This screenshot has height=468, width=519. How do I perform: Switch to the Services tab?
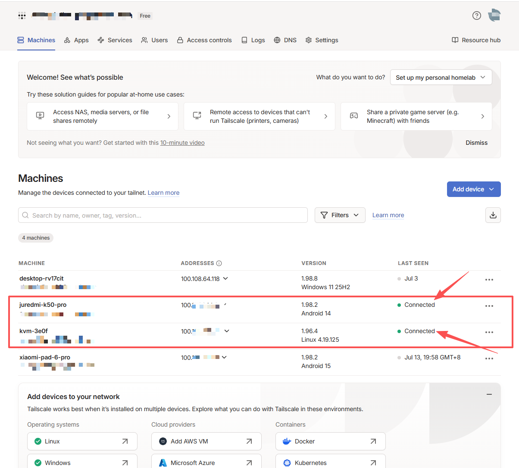pyautogui.click(x=115, y=40)
